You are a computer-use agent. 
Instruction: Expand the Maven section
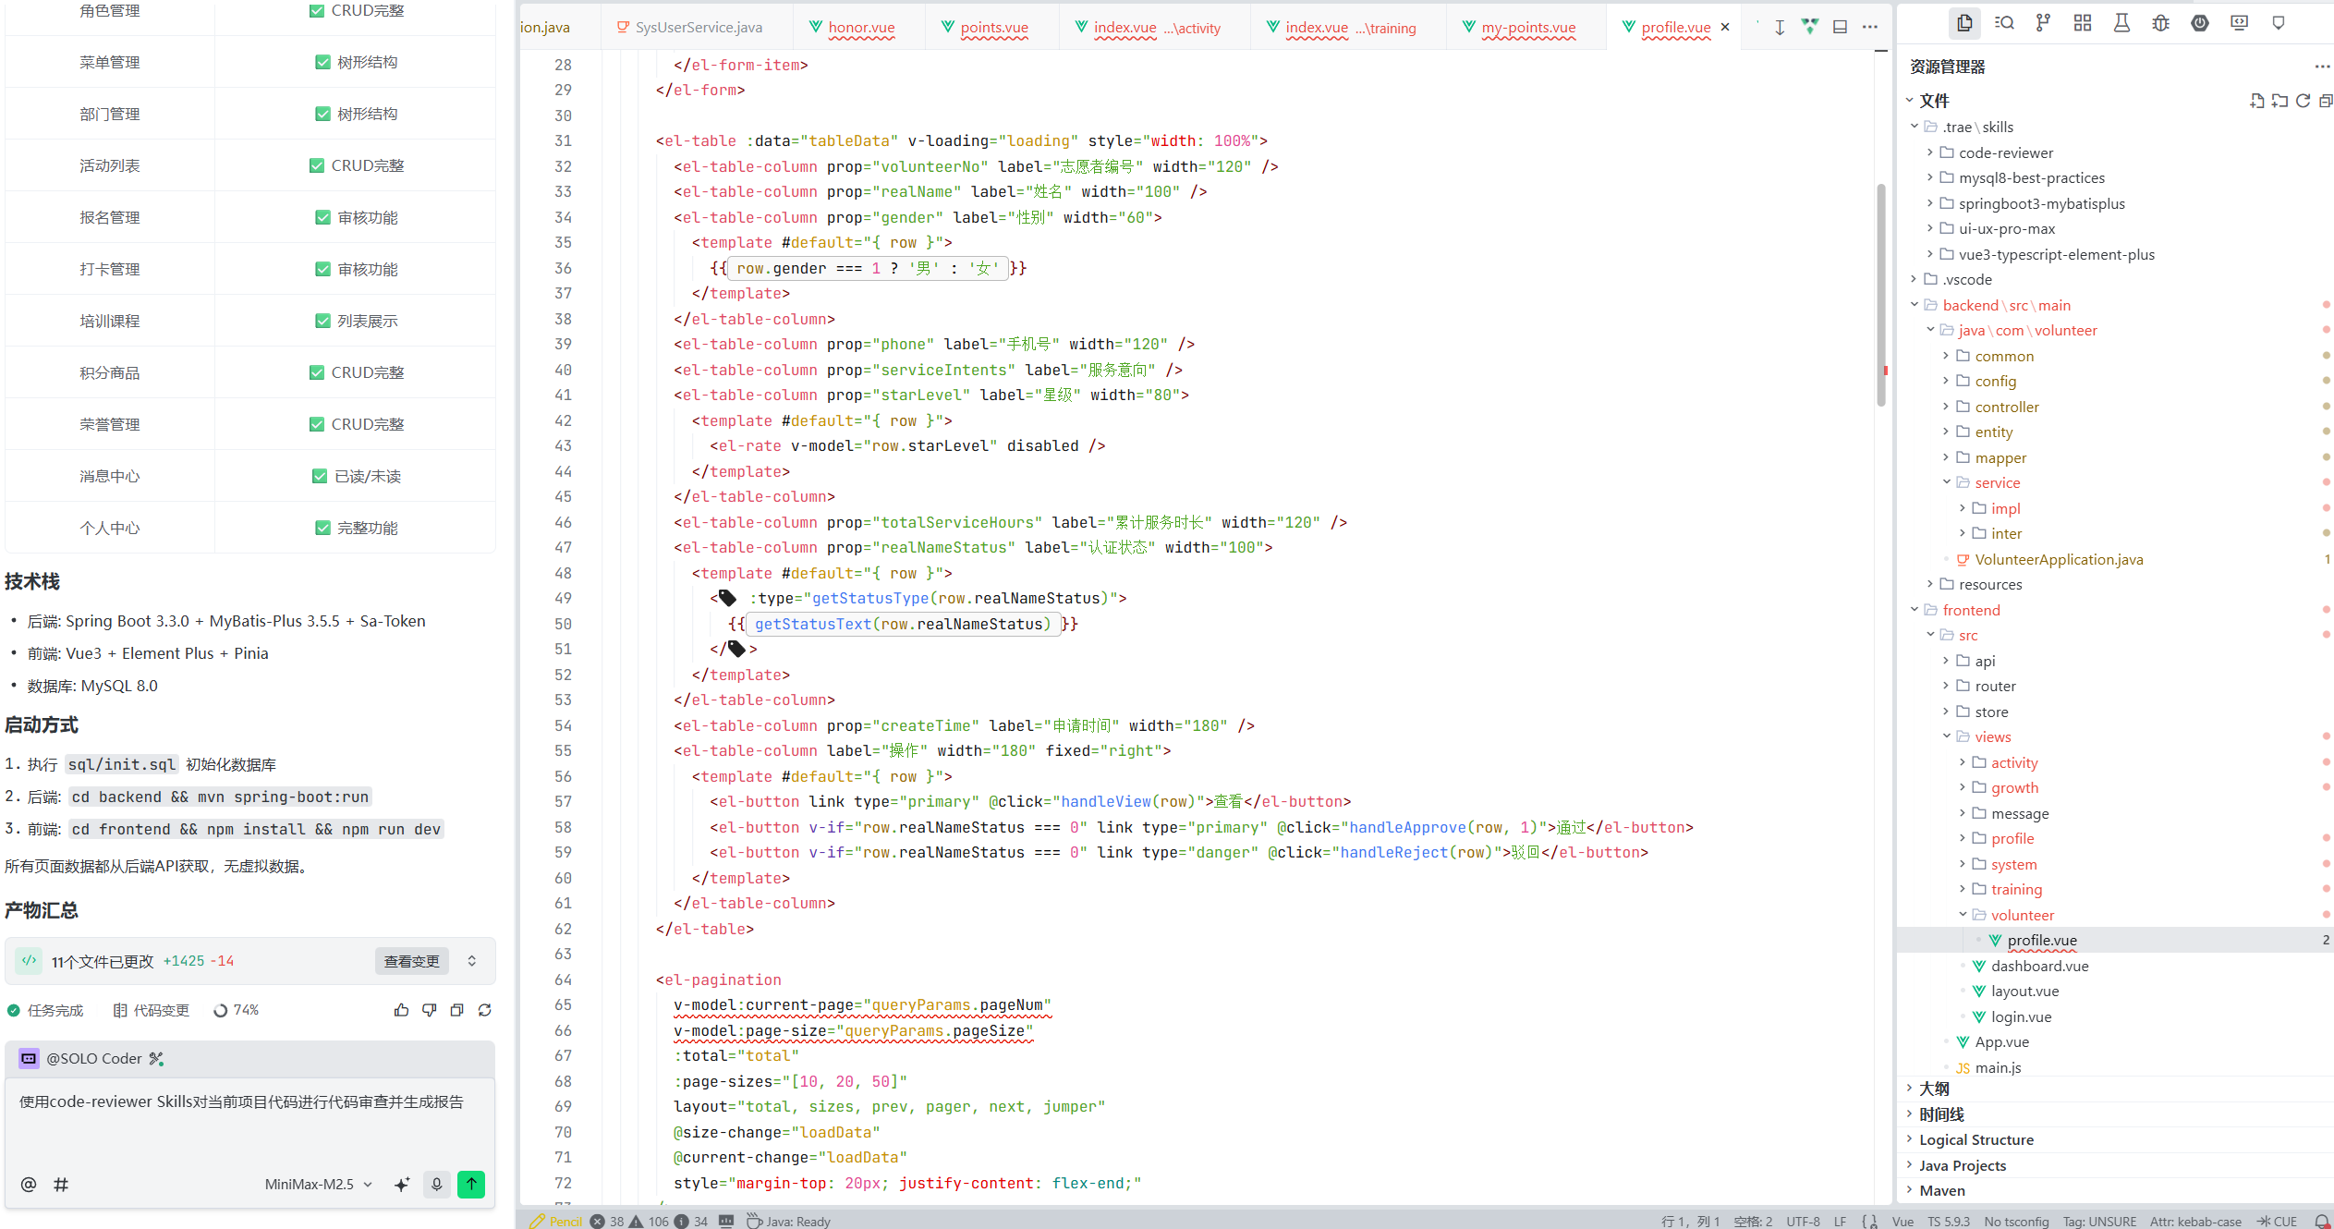[1941, 1190]
